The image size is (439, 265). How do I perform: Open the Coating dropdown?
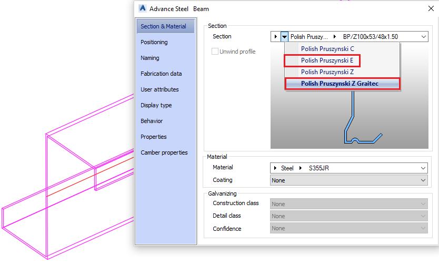pos(349,180)
